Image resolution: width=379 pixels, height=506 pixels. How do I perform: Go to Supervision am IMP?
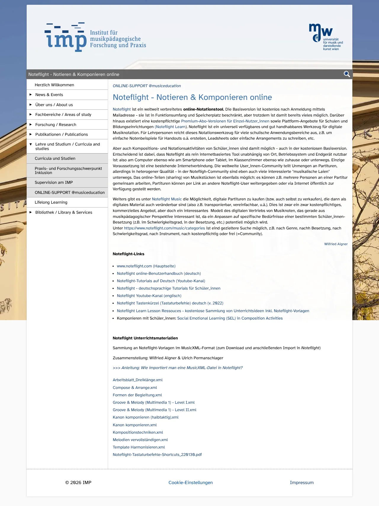tap(54, 182)
